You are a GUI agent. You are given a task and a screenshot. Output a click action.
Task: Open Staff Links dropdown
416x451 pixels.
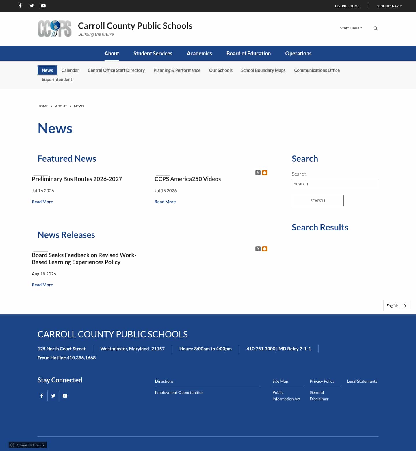pos(351,28)
